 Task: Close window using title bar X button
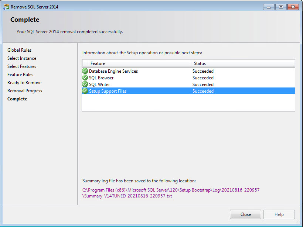[293, 7]
